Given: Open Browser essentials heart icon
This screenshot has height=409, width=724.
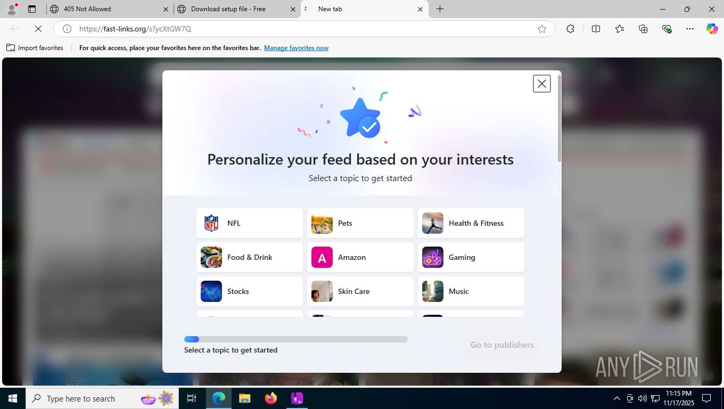Looking at the screenshot, I should 667,29.
